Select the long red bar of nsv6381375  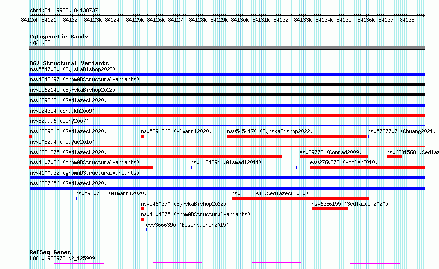(156, 157)
